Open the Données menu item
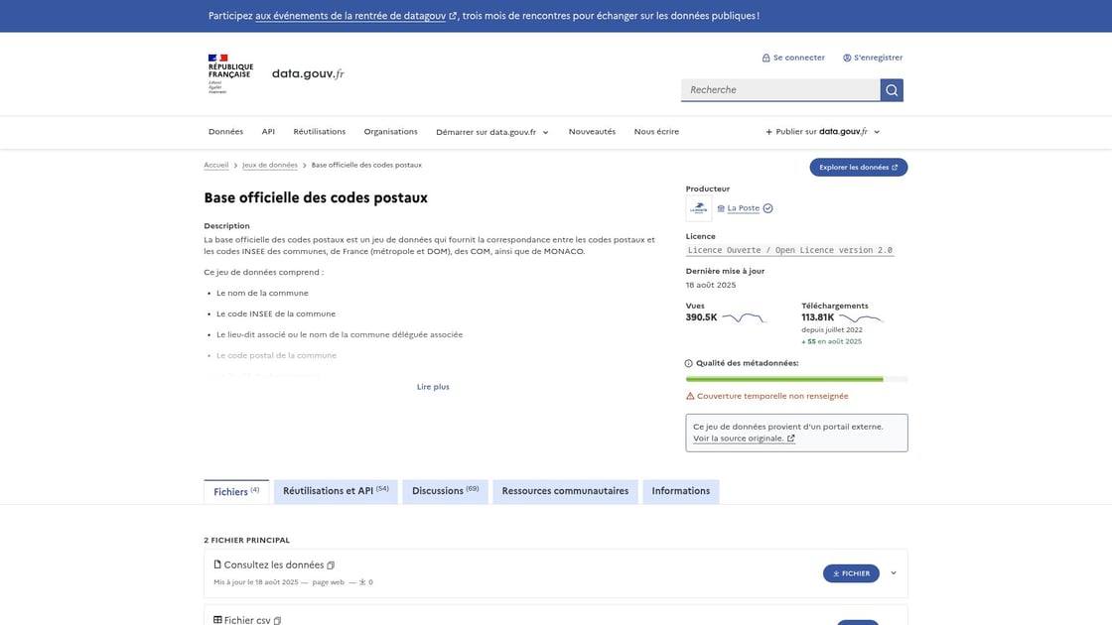Image resolution: width=1112 pixels, height=625 pixels. coord(225,132)
